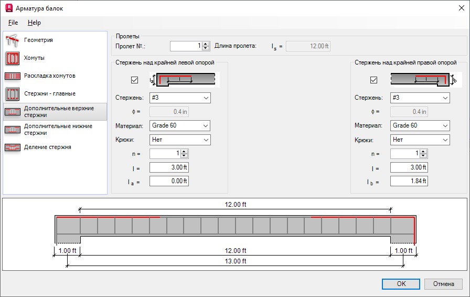This screenshot has width=470, height=297.
Task: Click the Отмена button
Action: click(443, 284)
